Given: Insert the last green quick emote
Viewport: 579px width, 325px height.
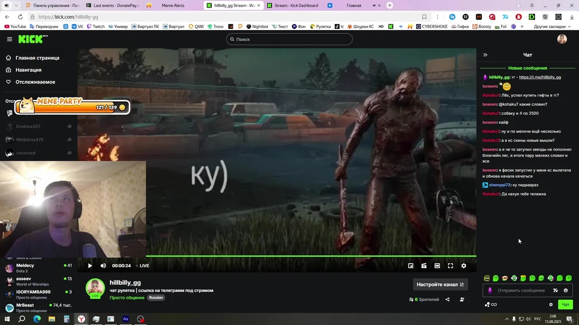Looking at the screenshot, I should point(569,278).
